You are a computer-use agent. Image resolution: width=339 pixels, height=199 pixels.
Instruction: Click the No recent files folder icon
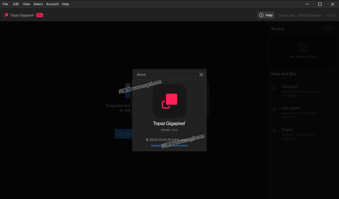click(x=303, y=48)
